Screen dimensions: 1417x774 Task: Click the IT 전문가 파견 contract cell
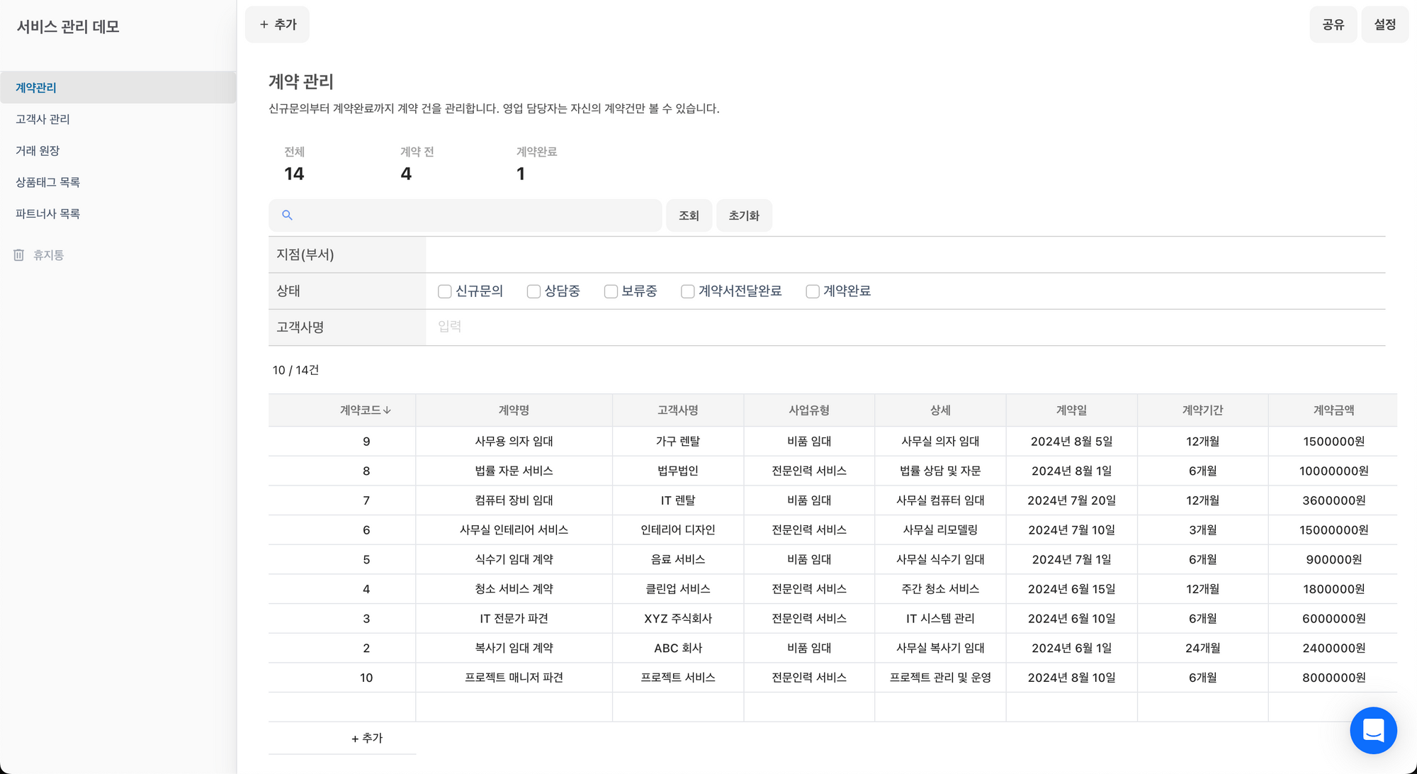click(x=514, y=619)
